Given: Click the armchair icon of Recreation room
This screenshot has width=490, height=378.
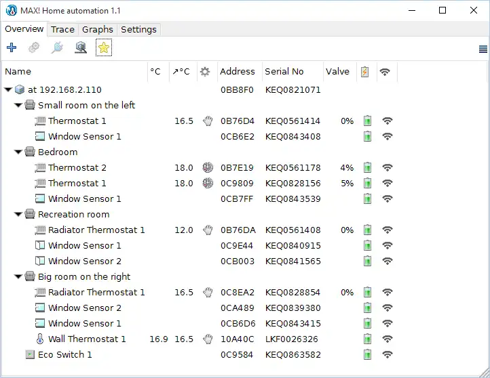Looking at the screenshot, I should [30, 214].
